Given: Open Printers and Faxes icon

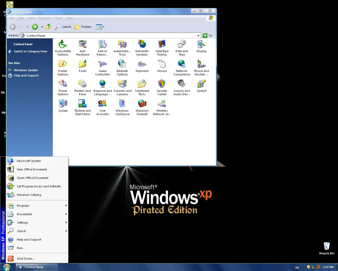Looking at the screenshot, I should (x=83, y=88).
